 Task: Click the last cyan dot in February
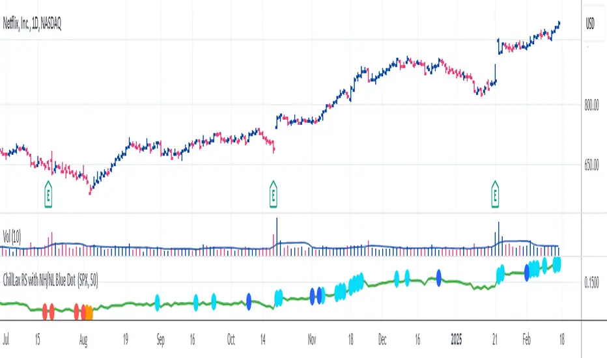557,264
